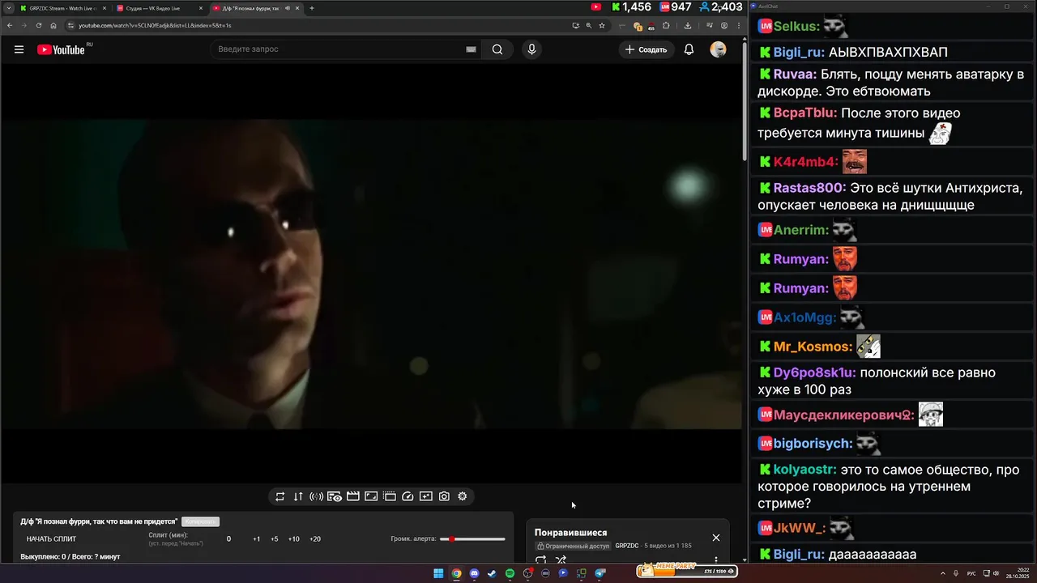This screenshot has height=583, width=1037.
Task: Open the YouTube hamburger guide menu
Action: point(19,49)
